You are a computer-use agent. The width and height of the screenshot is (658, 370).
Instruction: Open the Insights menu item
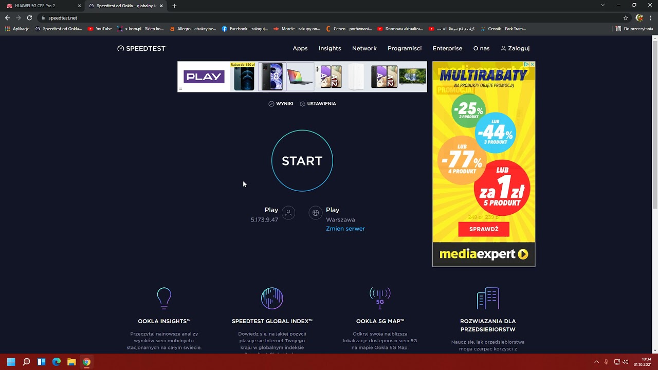330,48
